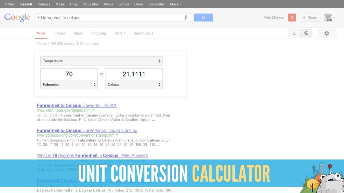Expand arrow next to www.wbuf.noaa.gov URL
Viewport: 344px width, 193px height.
tap(93, 110)
